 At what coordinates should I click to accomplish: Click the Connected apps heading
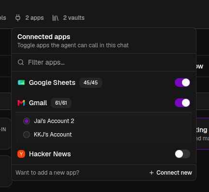(44, 37)
